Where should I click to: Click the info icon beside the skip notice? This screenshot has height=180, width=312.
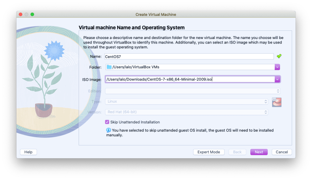click(x=108, y=130)
